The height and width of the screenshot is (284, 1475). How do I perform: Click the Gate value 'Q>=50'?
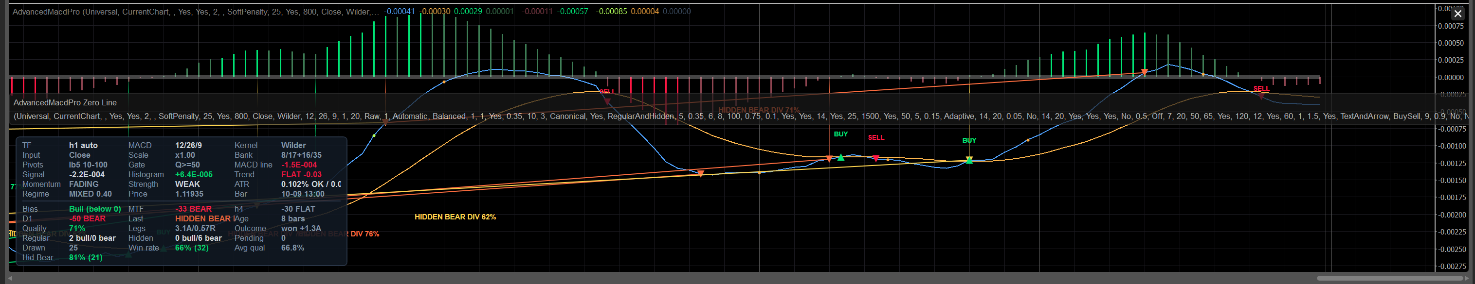click(187, 165)
